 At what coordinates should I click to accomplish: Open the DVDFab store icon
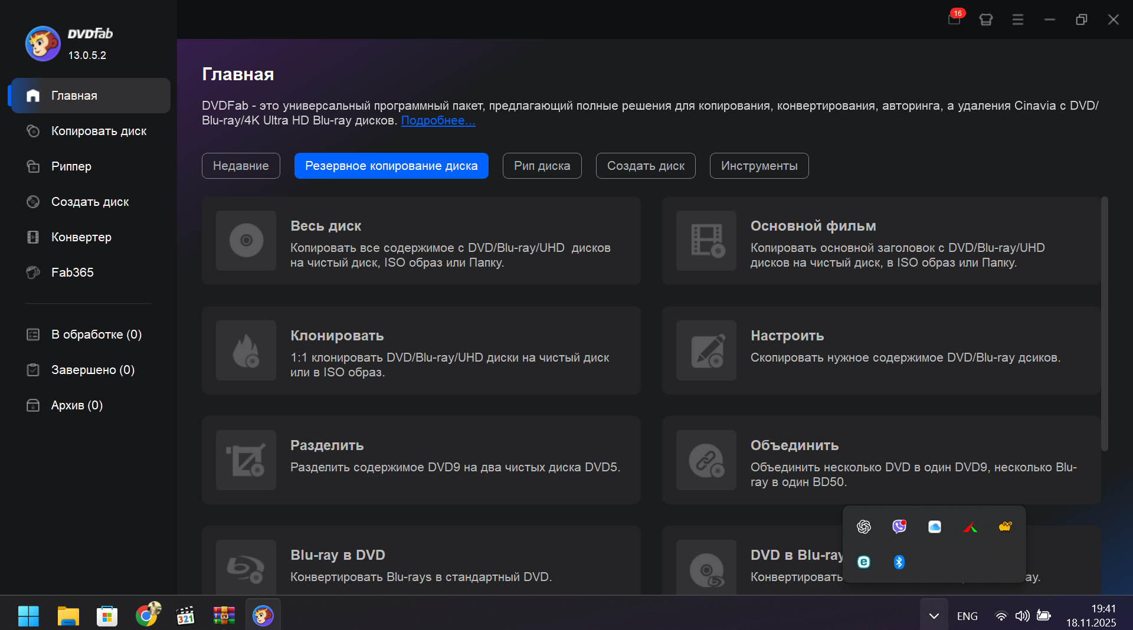[986, 19]
